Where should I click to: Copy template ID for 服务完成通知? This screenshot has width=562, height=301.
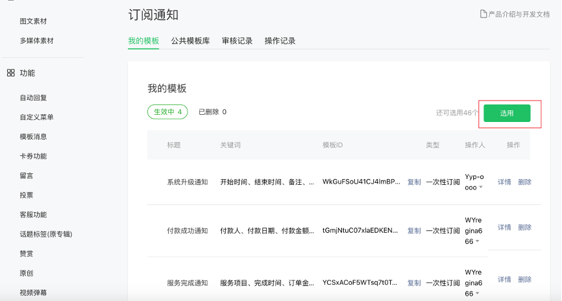pos(414,283)
